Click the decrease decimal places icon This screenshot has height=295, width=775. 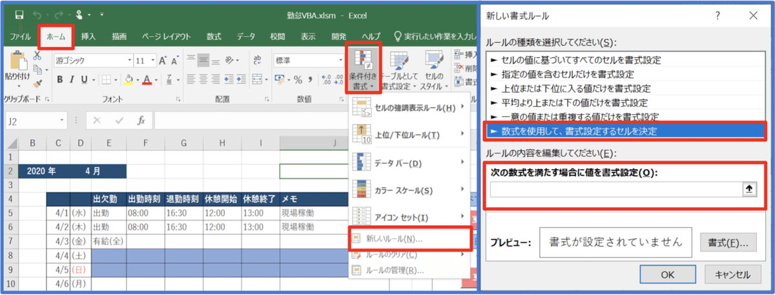337,80
